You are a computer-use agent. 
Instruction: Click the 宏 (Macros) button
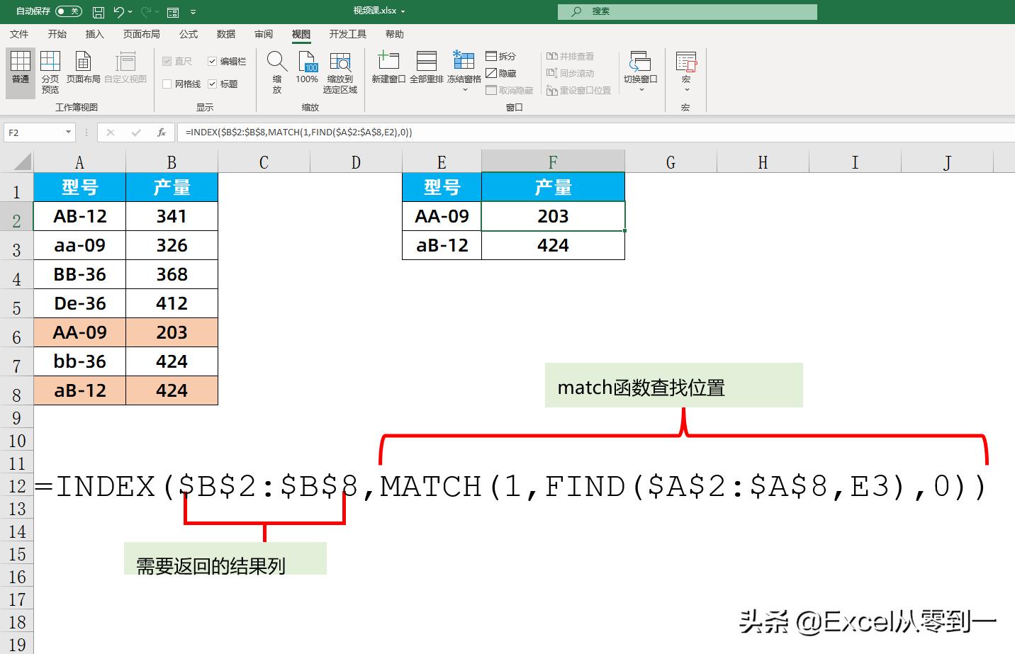pos(685,67)
